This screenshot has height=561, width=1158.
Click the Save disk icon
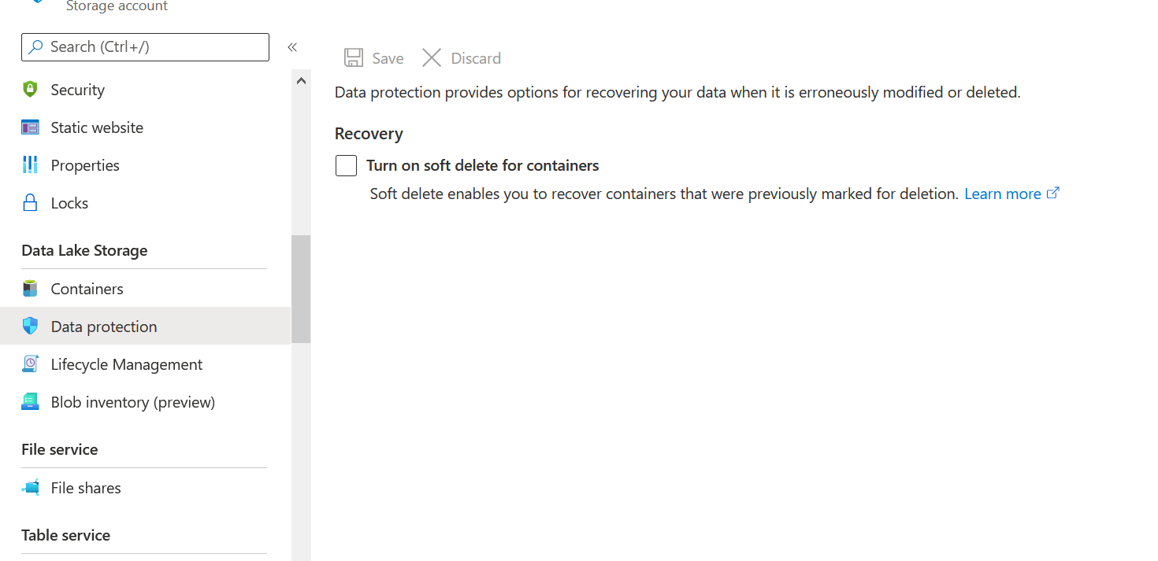click(x=352, y=57)
